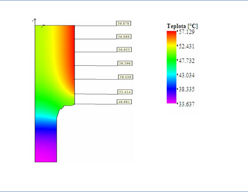Click the magenta bottom of the color scale

[171, 101]
